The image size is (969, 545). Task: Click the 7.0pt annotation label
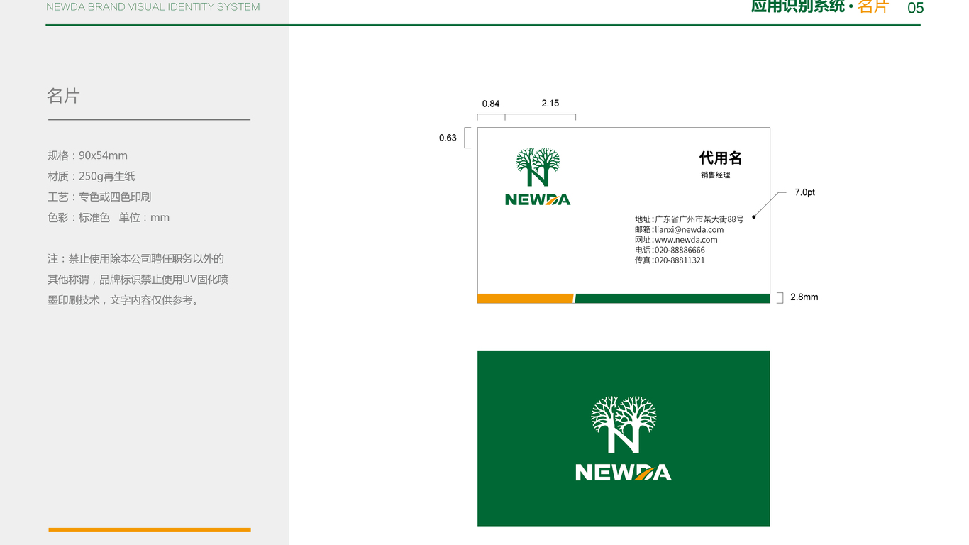tap(805, 192)
